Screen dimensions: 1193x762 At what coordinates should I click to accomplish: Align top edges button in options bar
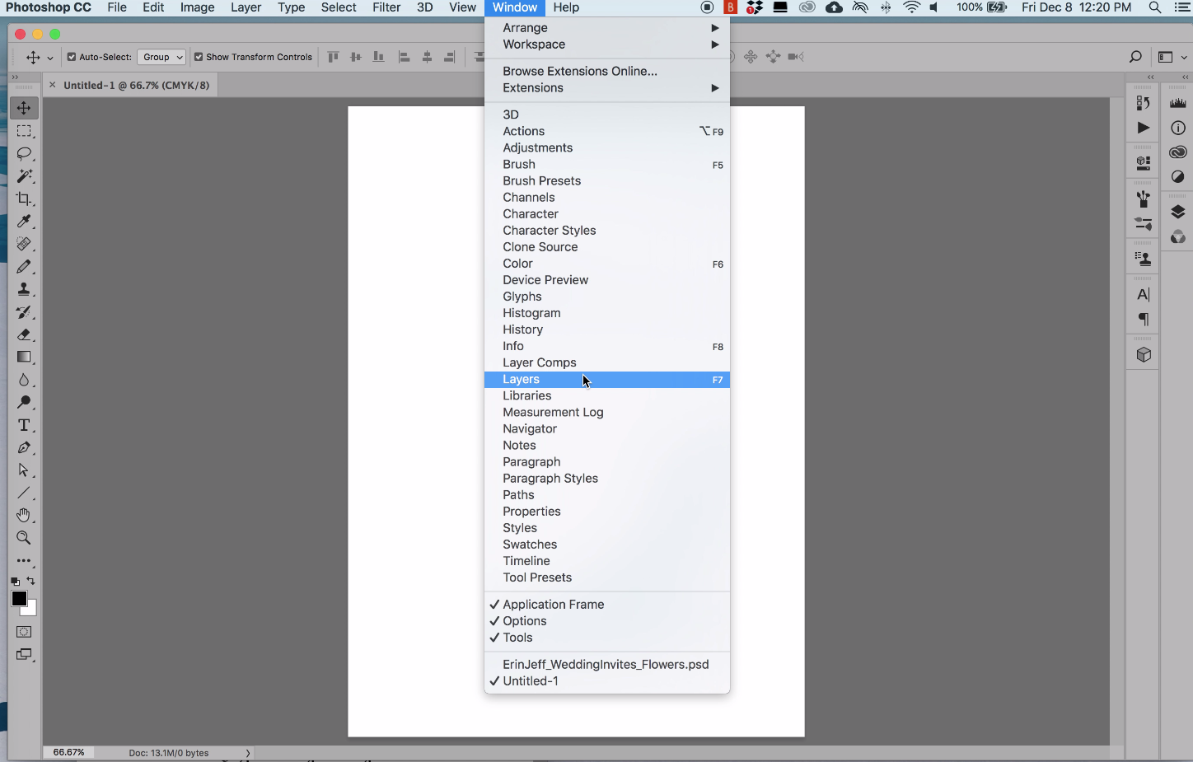coord(333,57)
